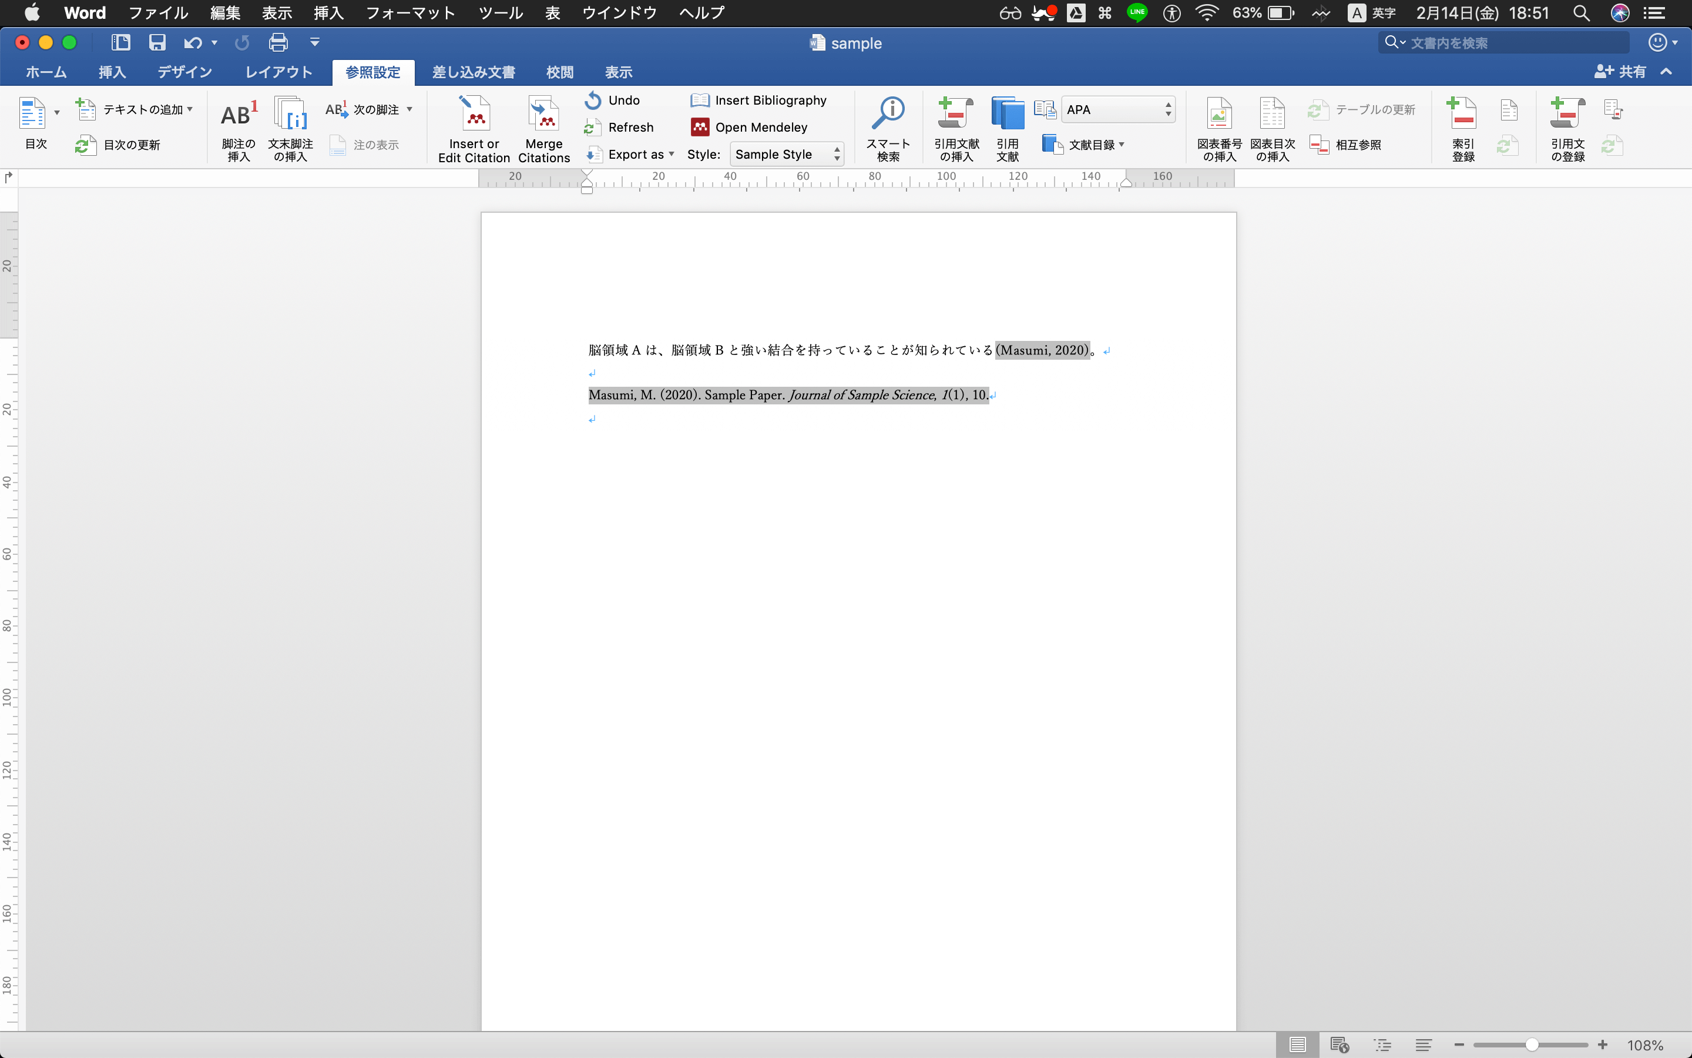This screenshot has width=1692, height=1058.
Task: Open Smart Lookup (スマート検索)
Action: (x=888, y=129)
